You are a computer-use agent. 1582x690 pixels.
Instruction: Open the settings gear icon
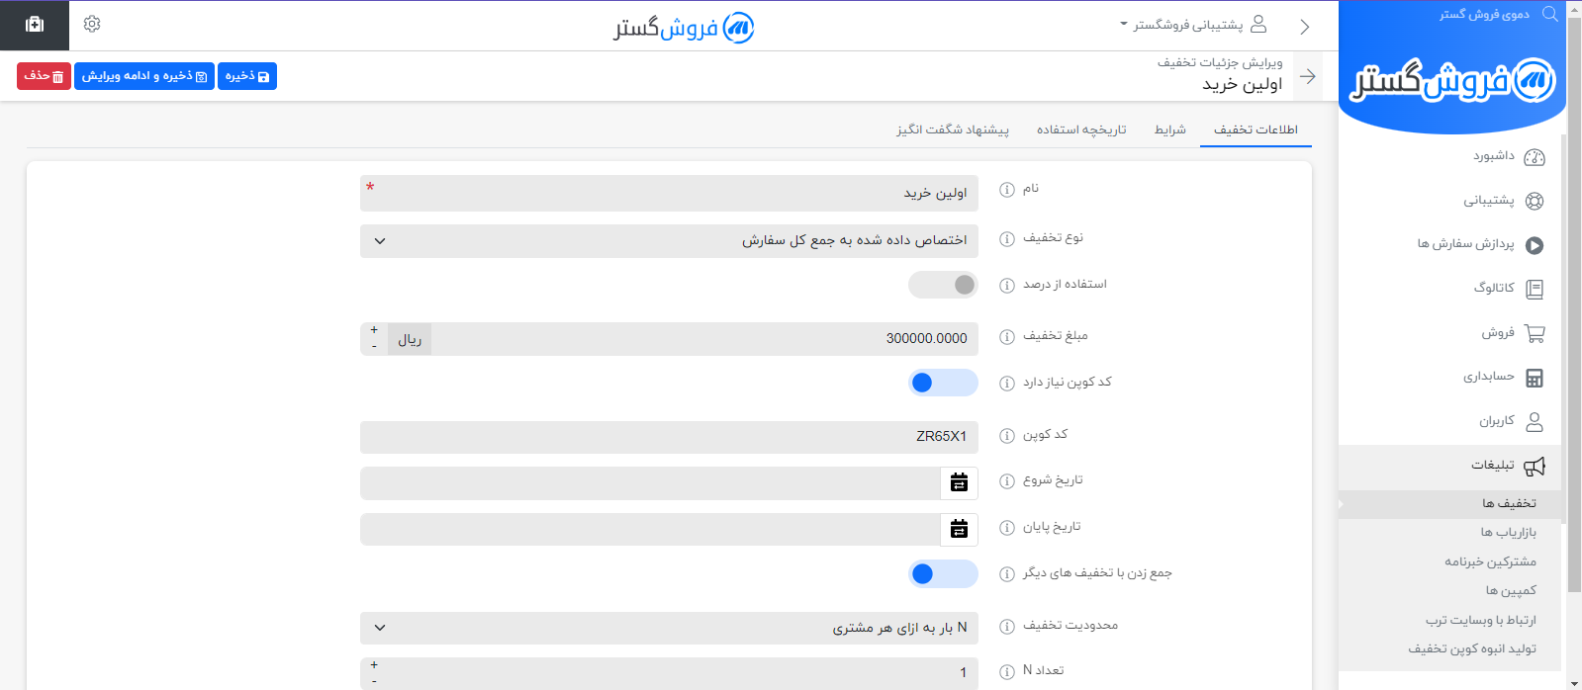(x=92, y=24)
